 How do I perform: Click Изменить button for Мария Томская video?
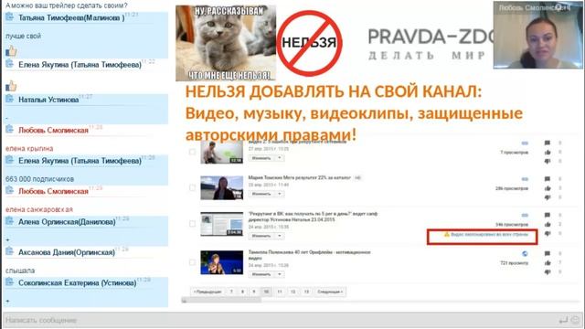[x=261, y=194]
